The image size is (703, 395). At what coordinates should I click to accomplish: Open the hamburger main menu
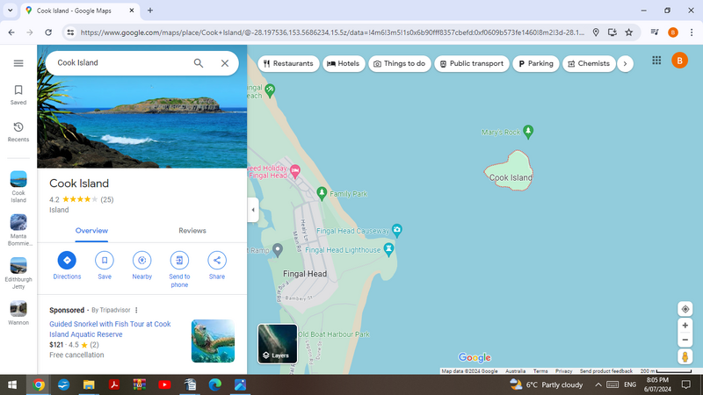pos(18,63)
